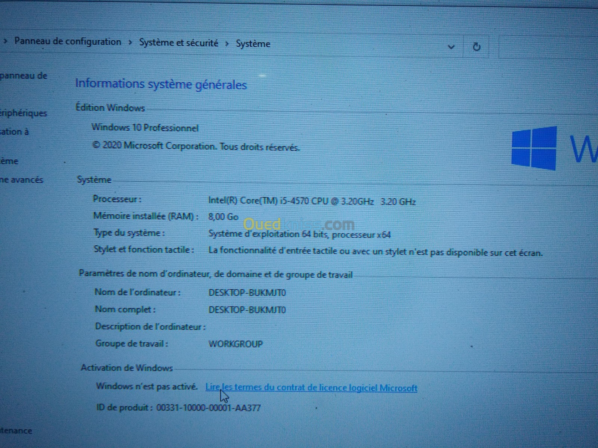This screenshot has height=448, width=598.
Task: Open sidebar link ending 'tenance'
Action: 16,430
